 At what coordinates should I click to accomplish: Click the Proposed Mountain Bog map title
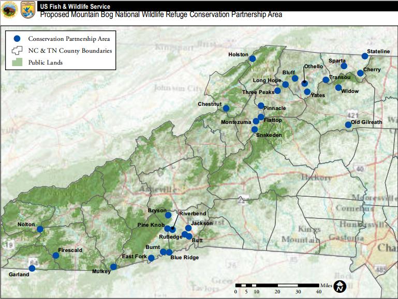point(161,14)
